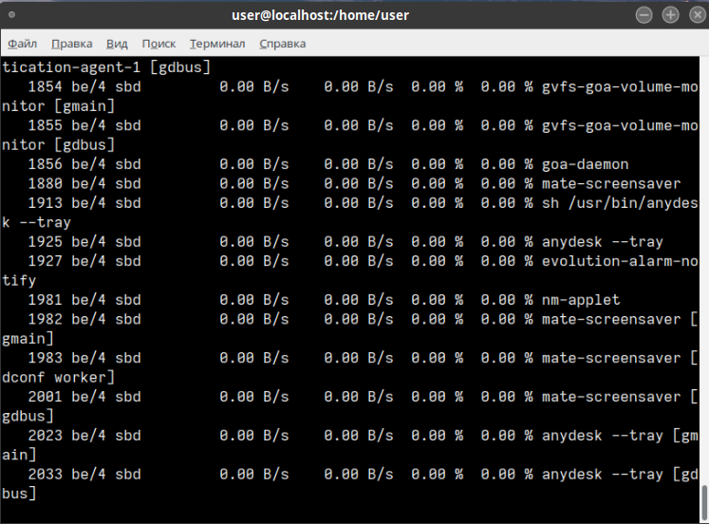This screenshot has height=524, width=709.
Task: Open the Файл menu
Action: (23, 44)
